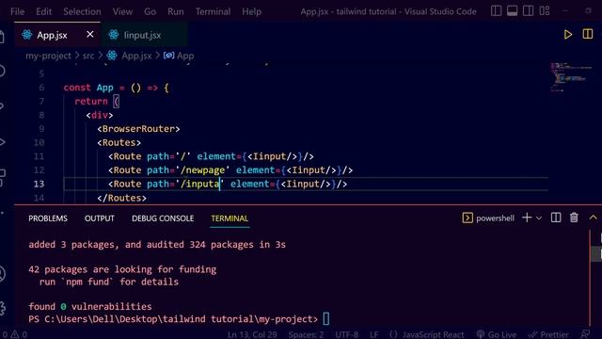The width and height of the screenshot is (602, 339).
Task: Show errors and warnings in status bar
Action: [14, 334]
